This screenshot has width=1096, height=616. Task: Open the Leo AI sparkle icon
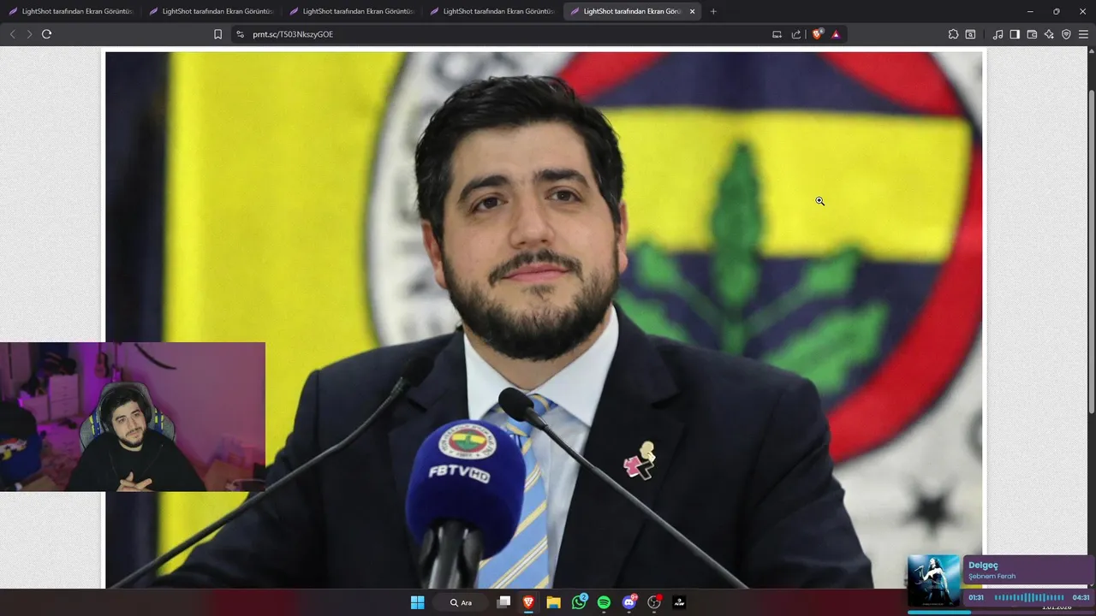pyautogui.click(x=1049, y=34)
